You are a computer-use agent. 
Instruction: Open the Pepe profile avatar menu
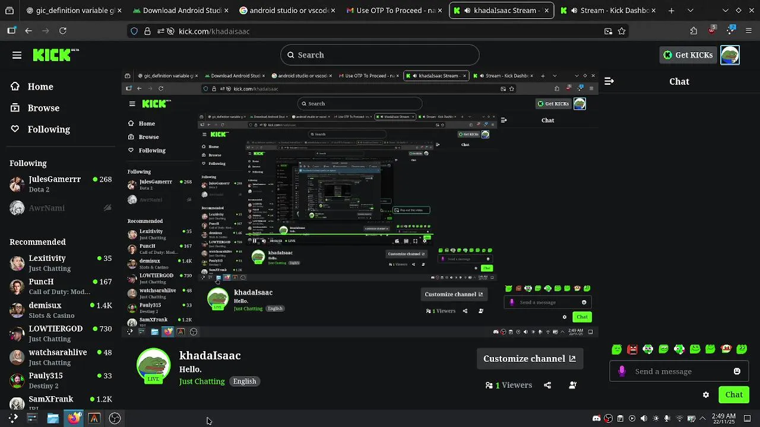[730, 55]
